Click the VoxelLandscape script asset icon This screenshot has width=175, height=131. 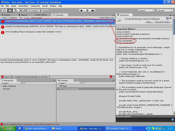[119, 20]
